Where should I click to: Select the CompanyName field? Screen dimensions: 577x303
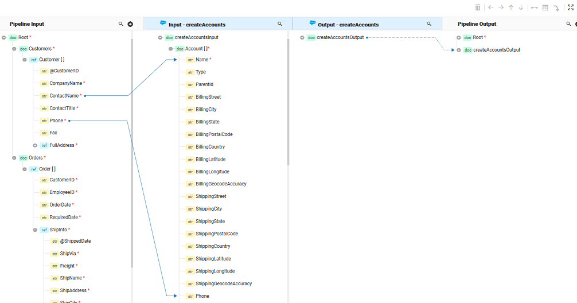coord(66,83)
